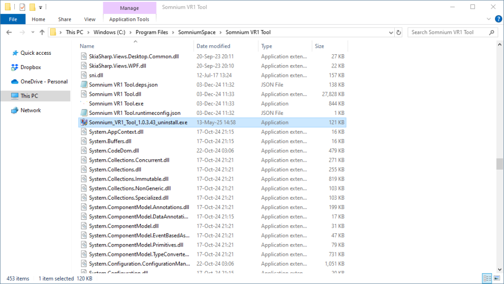Open the Network icon in sidebar

[x=14, y=110]
